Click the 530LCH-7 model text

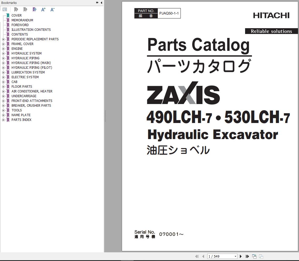pyautogui.click(x=257, y=117)
